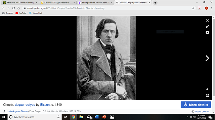Open media viewer settings gear

click(208, 32)
